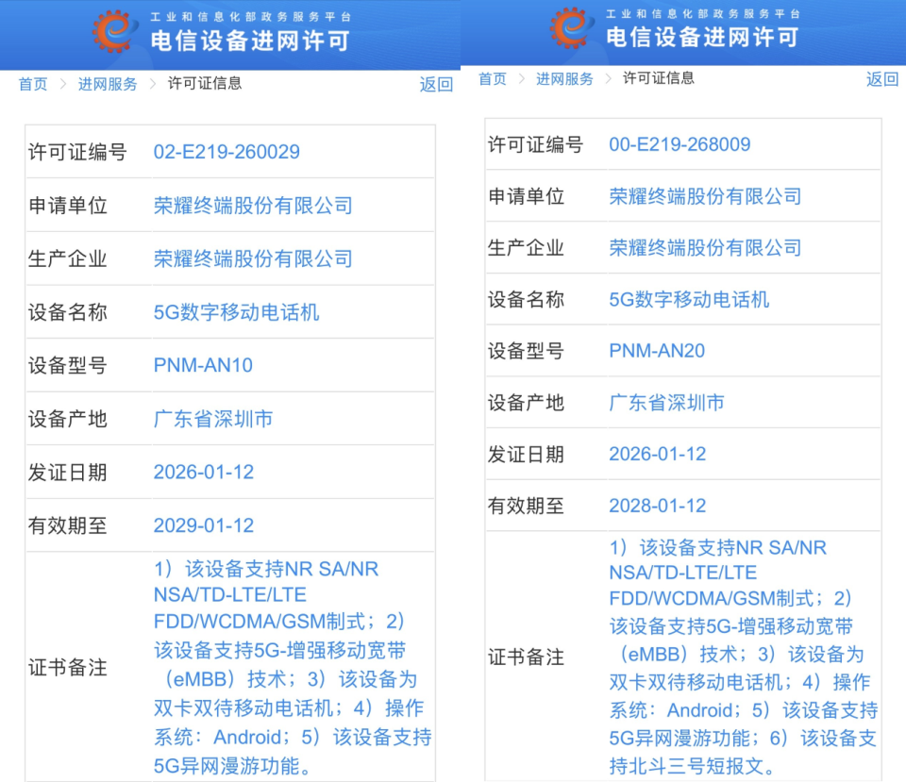Click 生产企业 company name in left page

pyautogui.click(x=253, y=258)
